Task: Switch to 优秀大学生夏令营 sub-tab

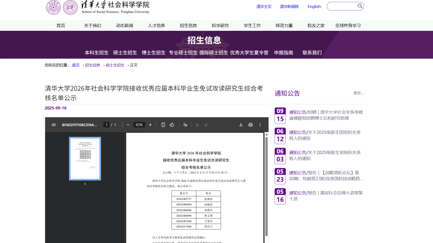Action: pos(249,53)
